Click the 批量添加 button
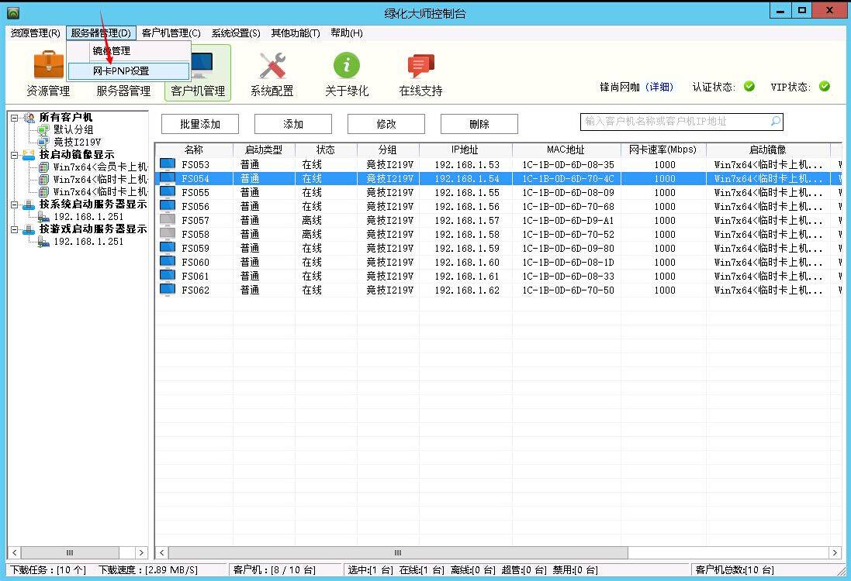The height and width of the screenshot is (581, 851). click(x=200, y=124)
